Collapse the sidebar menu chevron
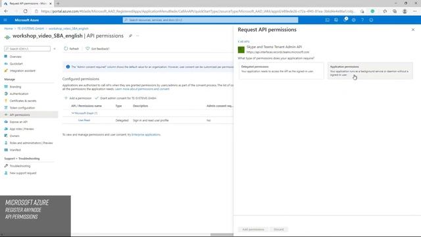This screenshot has width=421, height=237. [55, 49]
